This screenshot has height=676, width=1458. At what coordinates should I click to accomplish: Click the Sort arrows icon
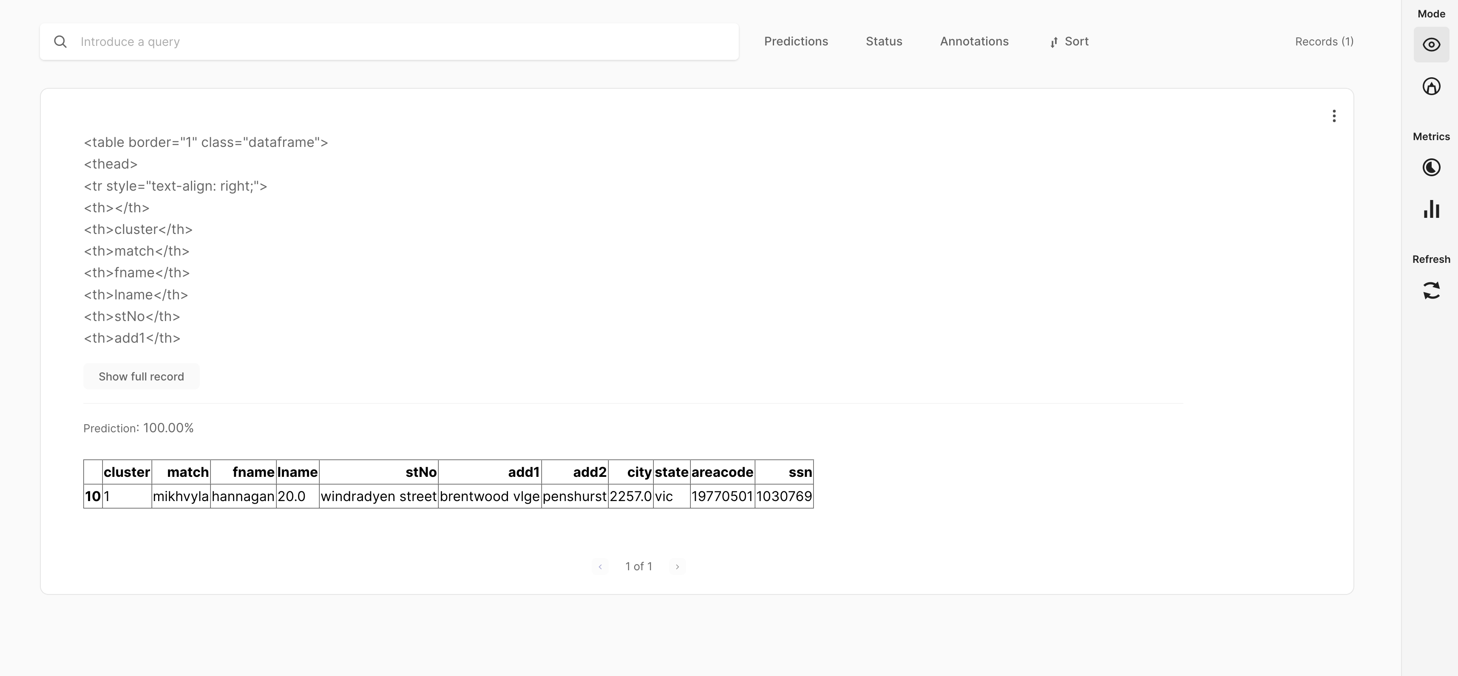[x=1053, y=42]
